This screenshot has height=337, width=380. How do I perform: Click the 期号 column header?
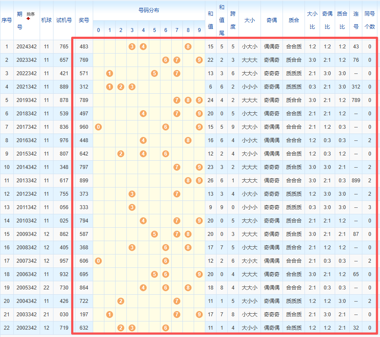pos(20,20)
